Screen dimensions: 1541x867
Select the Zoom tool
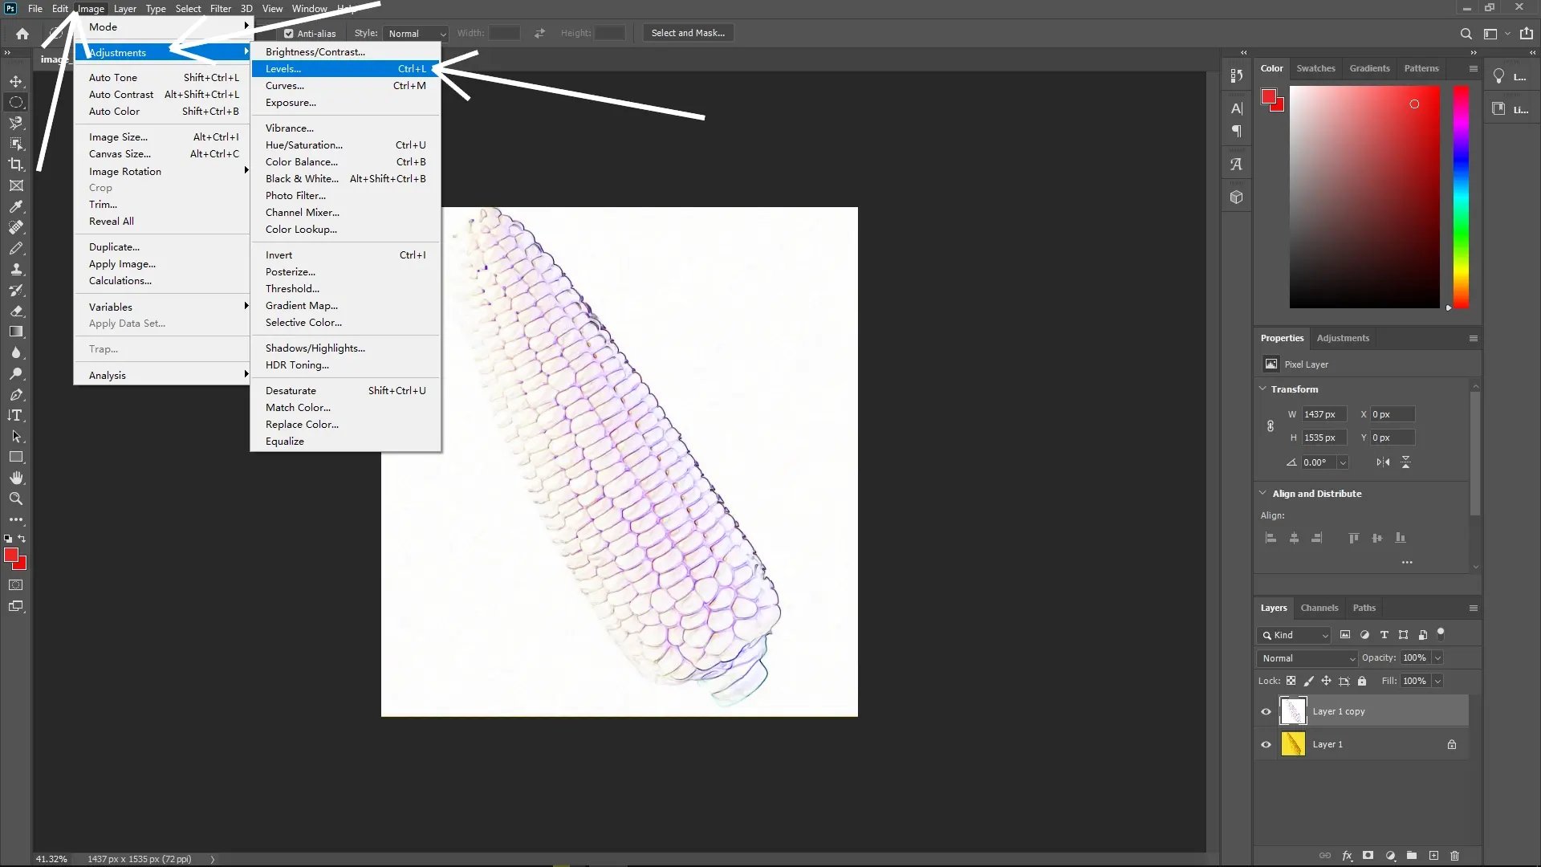(x=16, y=499)
